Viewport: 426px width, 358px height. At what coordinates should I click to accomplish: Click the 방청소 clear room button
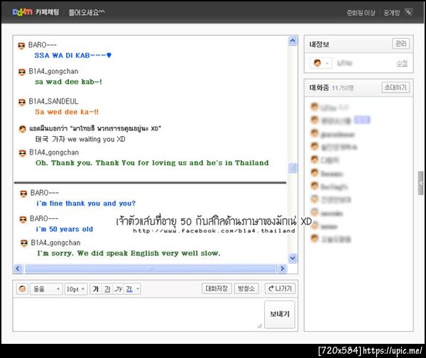point(246,289)
